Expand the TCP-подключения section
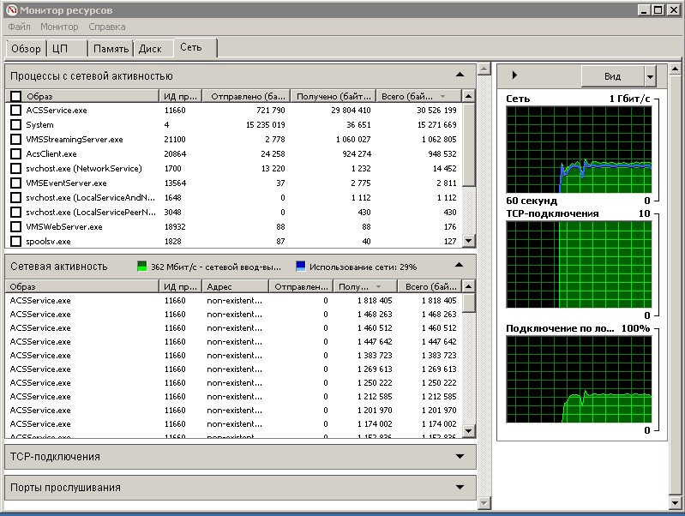This screenshot has width=685, height=516. [x=460, y=457]
